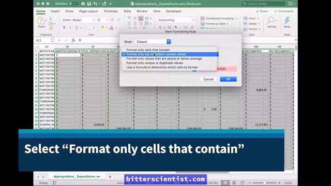The image size is (331, 186).
Task: Confirm formula entry with checkmark icon
Action: pyautogui.click(x=66, y=40)
